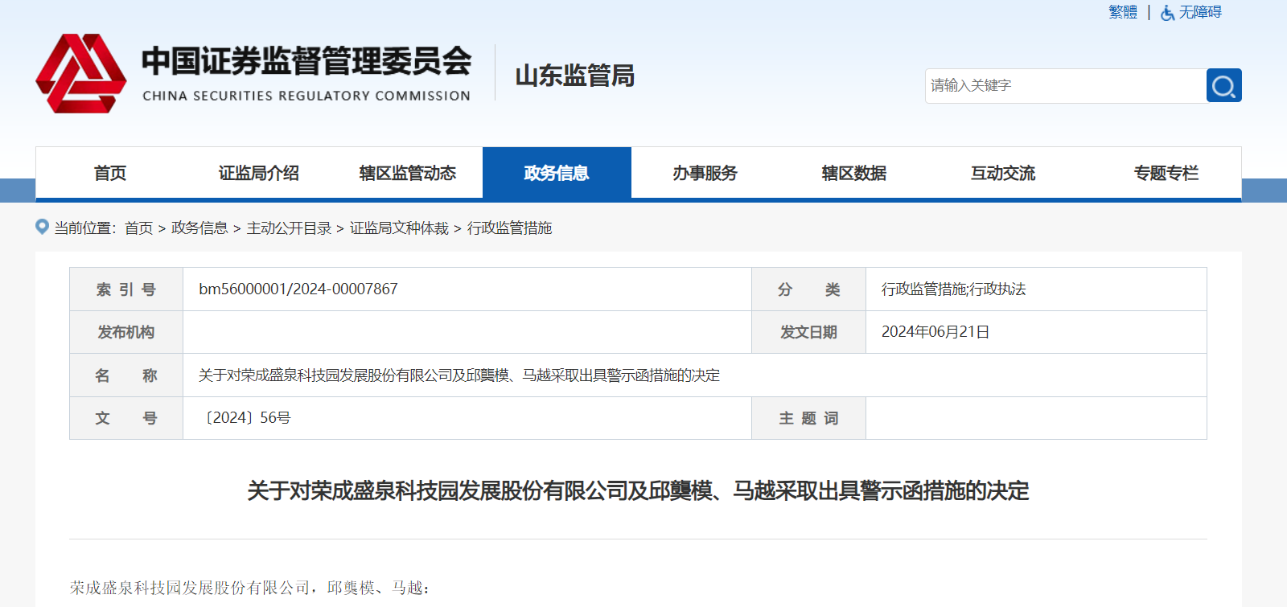Screen dimensions: 1287x607
Task: Go to 证监局文种体裁 in the breadcrumb
Action: click(x=399, y=228)
